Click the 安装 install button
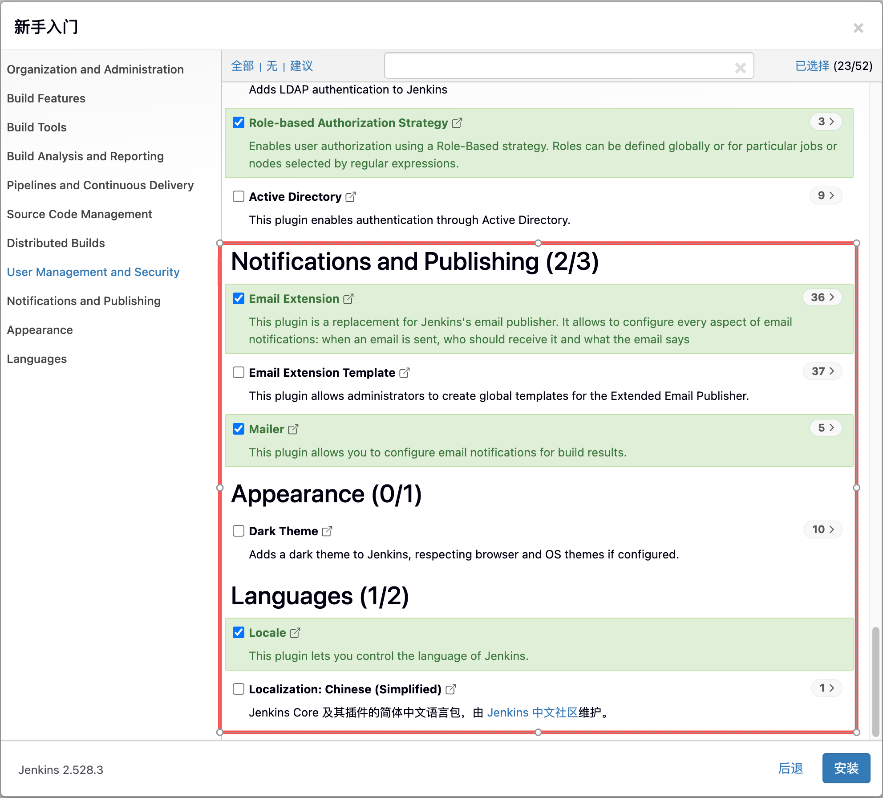This screenshot has width=883, height=798. (846, 768)
